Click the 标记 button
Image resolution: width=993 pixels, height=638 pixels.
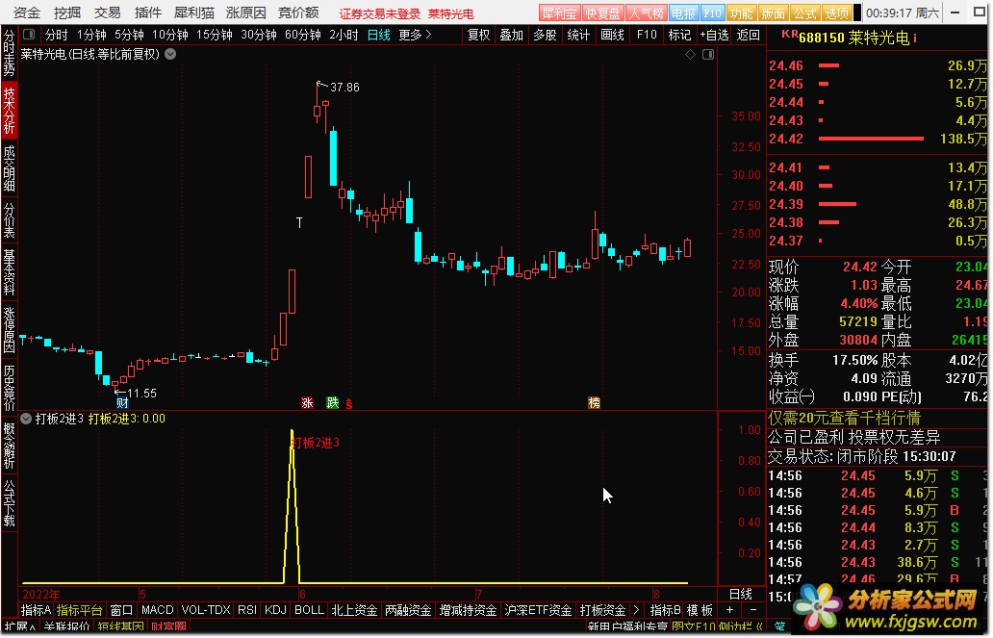679,35
